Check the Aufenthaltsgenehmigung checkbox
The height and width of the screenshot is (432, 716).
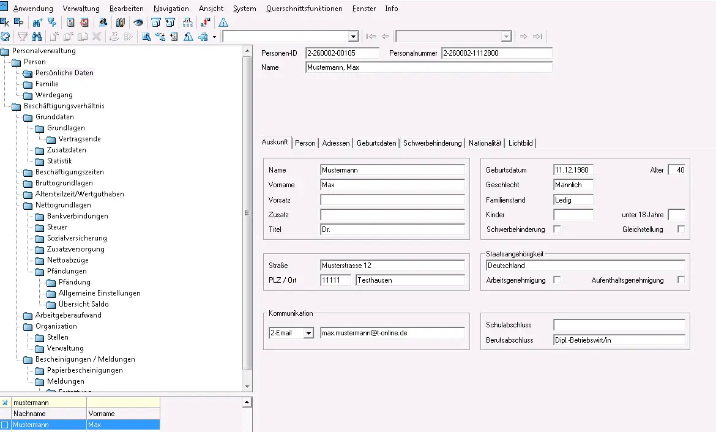[x=681, y=280]
